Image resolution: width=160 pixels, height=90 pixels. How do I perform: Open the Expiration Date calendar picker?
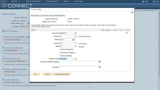click(x=76, y=59)
